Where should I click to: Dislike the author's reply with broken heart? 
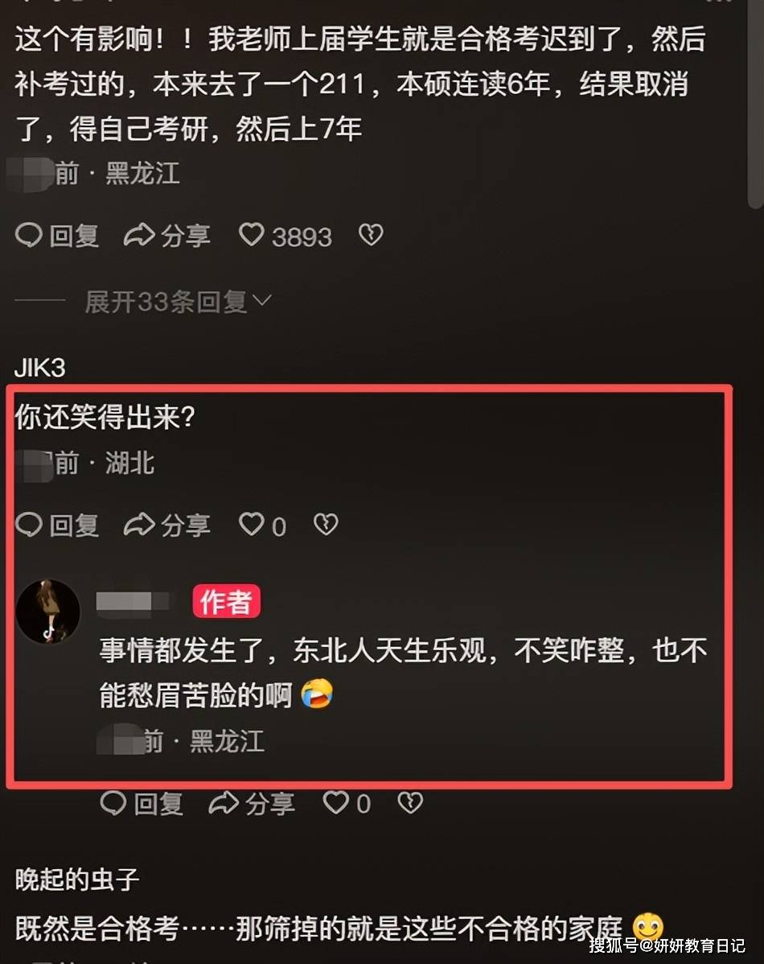tap(410, 802)
